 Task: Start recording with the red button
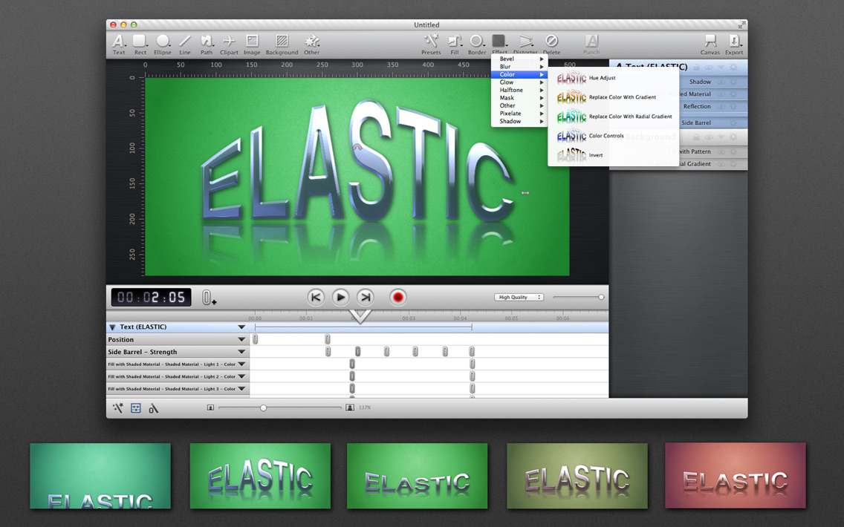pyautogui.click(x=397, y=298)
